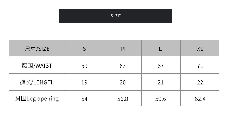
Task: Click waist value 63 for size M
Action: (122, 66)
